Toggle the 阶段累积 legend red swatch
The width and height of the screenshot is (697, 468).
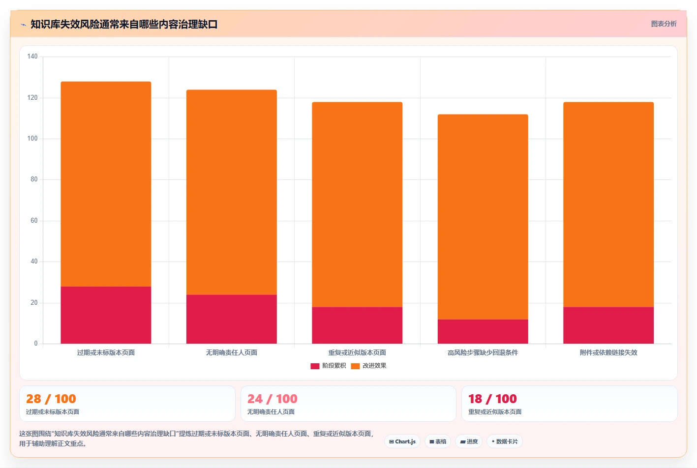coord(315,366)
